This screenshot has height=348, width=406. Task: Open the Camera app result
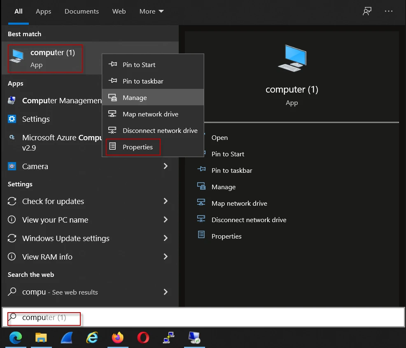tap(90, 166)
